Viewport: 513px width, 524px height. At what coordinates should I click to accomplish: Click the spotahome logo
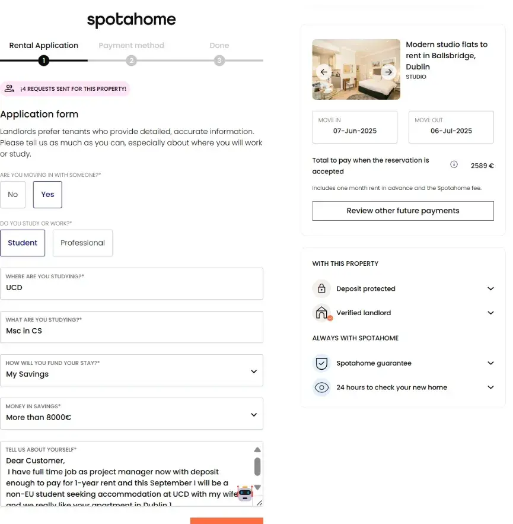[x=131, y=20]
